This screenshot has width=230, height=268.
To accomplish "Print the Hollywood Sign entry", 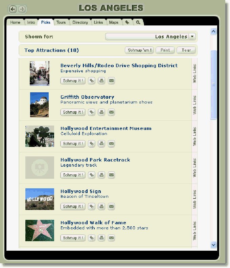I will coord(101,207).
